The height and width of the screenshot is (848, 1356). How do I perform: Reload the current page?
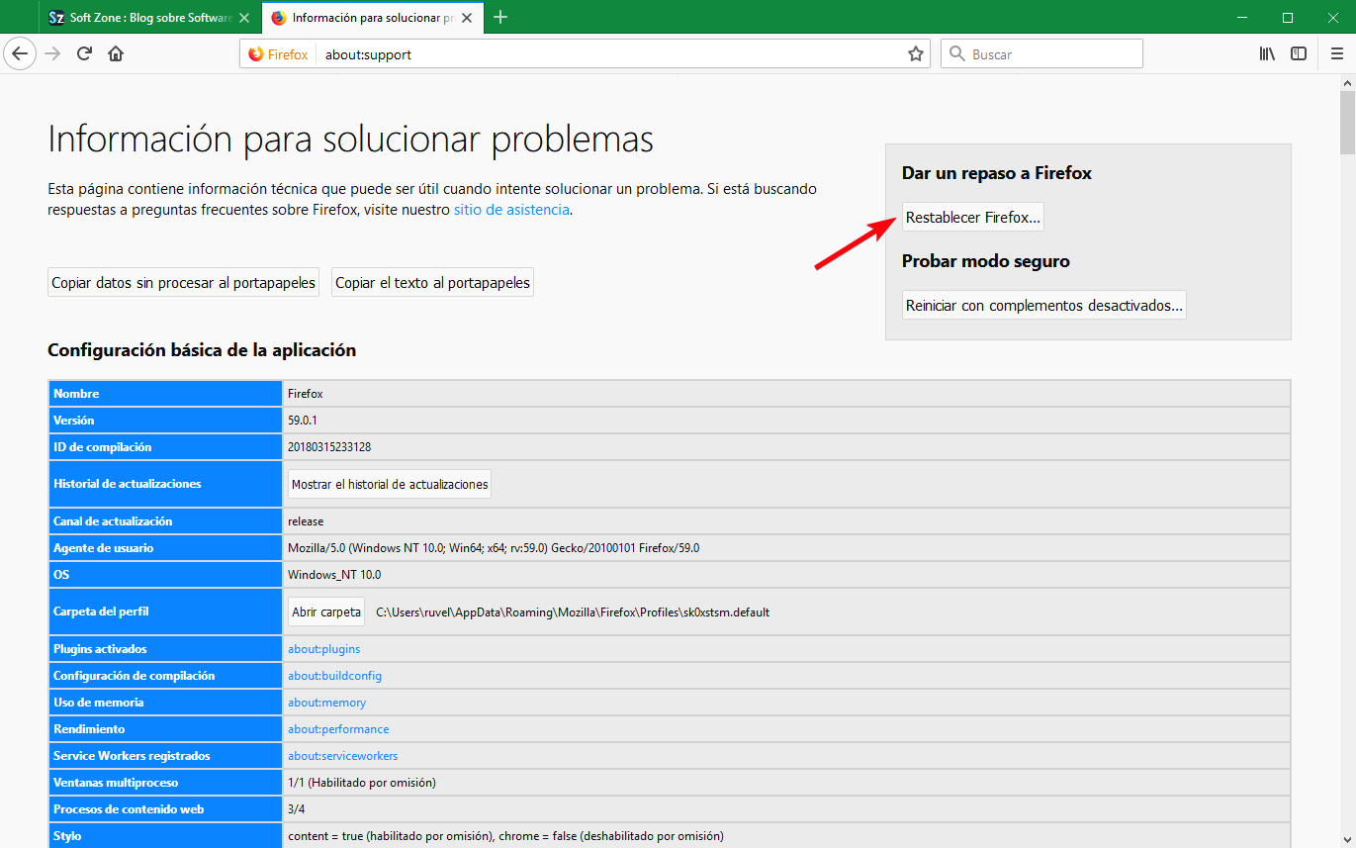(85, 53)
